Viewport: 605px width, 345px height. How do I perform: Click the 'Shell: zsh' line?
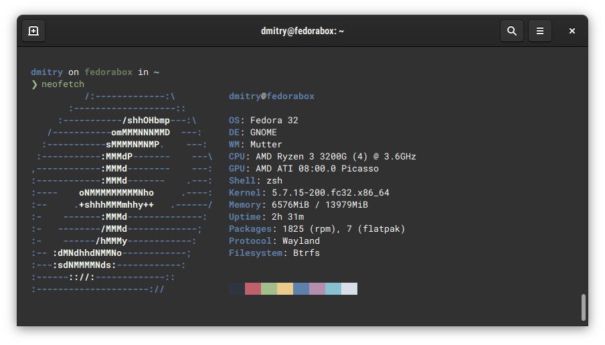256,180
